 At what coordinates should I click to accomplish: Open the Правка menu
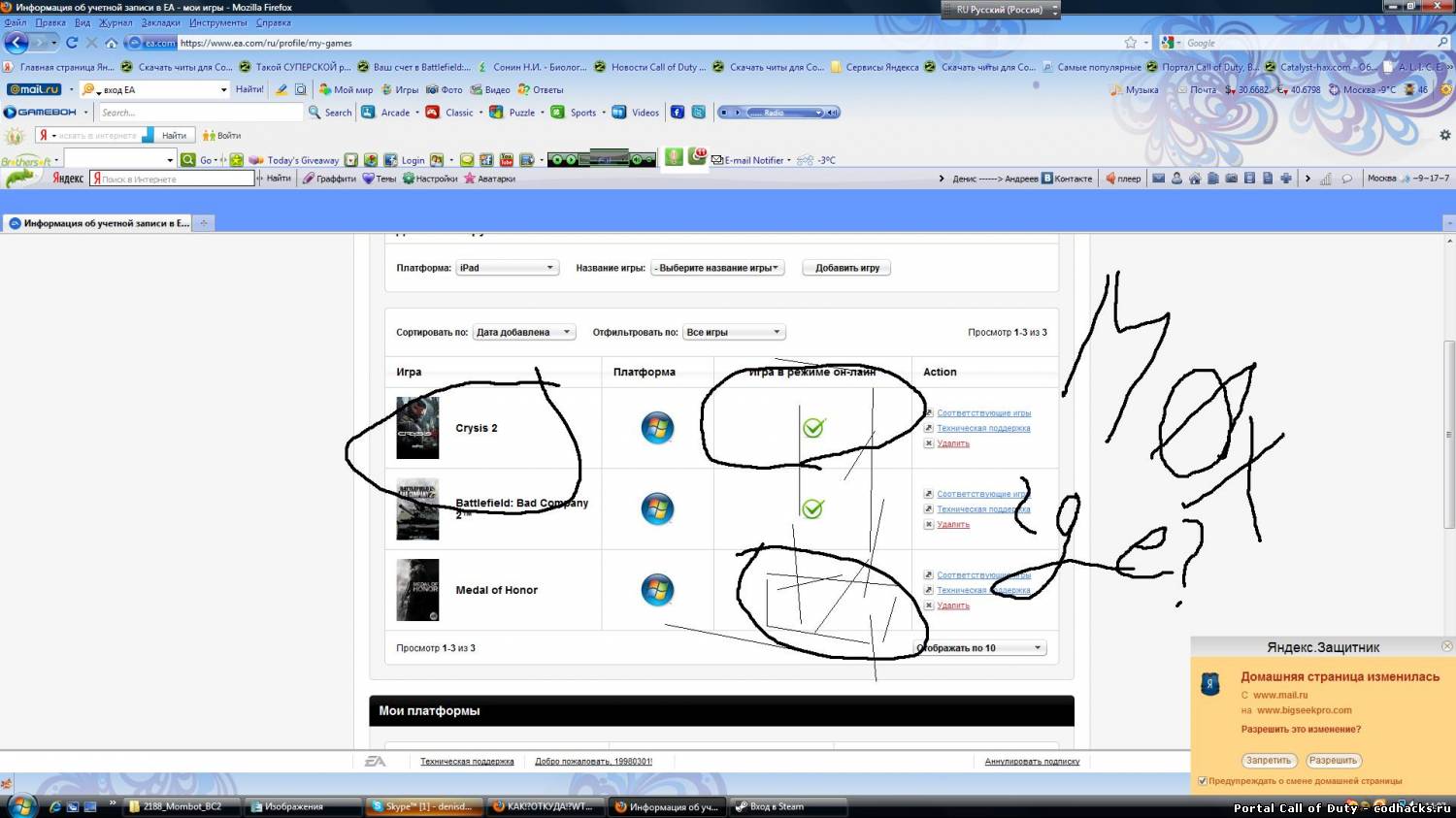[50, 22]
